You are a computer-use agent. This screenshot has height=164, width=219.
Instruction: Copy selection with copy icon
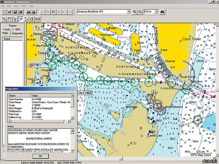tap(48, 12)
